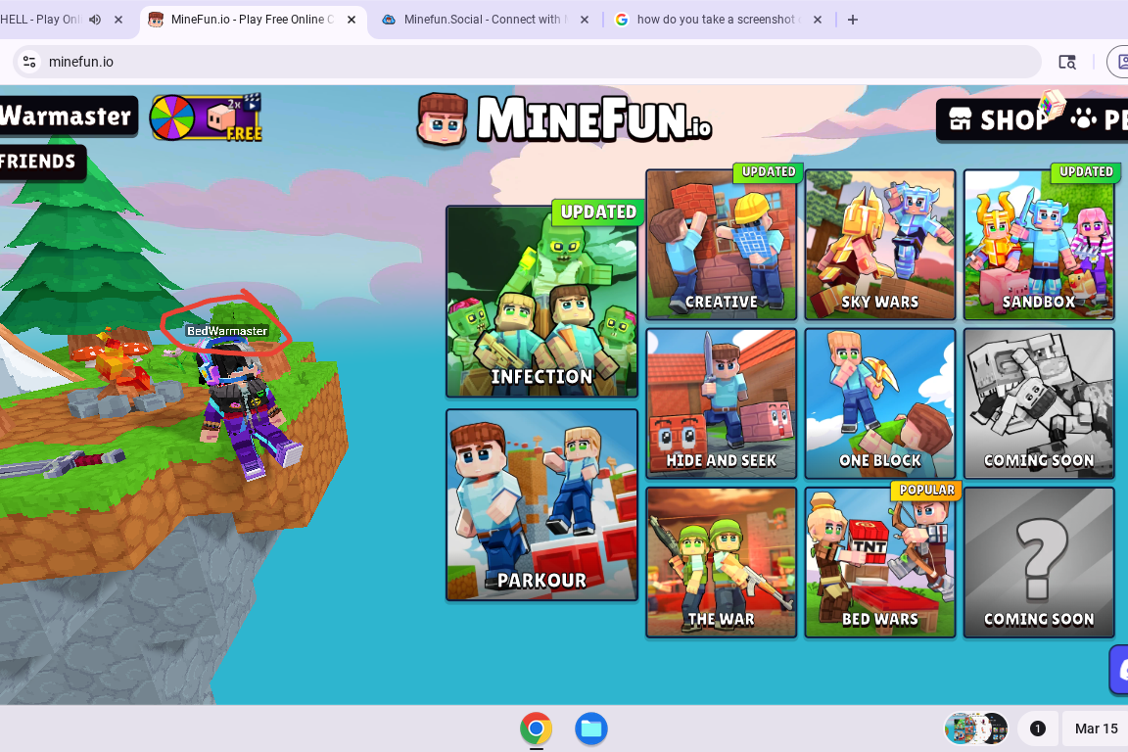
Task: Choose the Sky Wars game tile
Action: (879, 245)
